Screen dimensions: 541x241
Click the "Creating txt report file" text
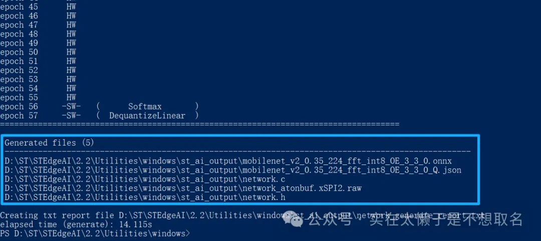[x=59, y=215]
